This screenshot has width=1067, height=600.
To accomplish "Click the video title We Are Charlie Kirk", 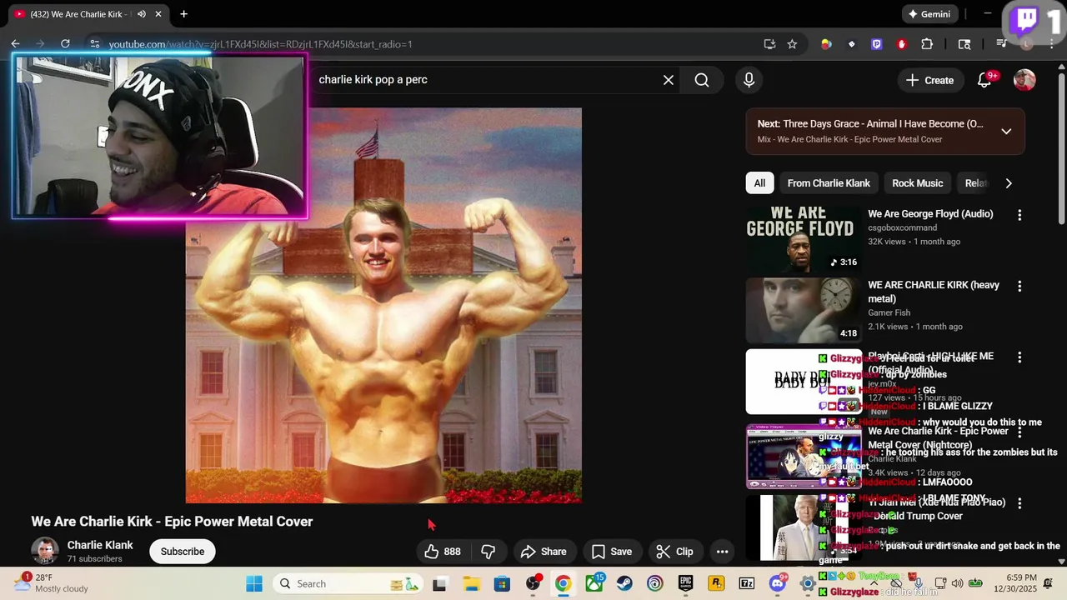I will (172, 522).
